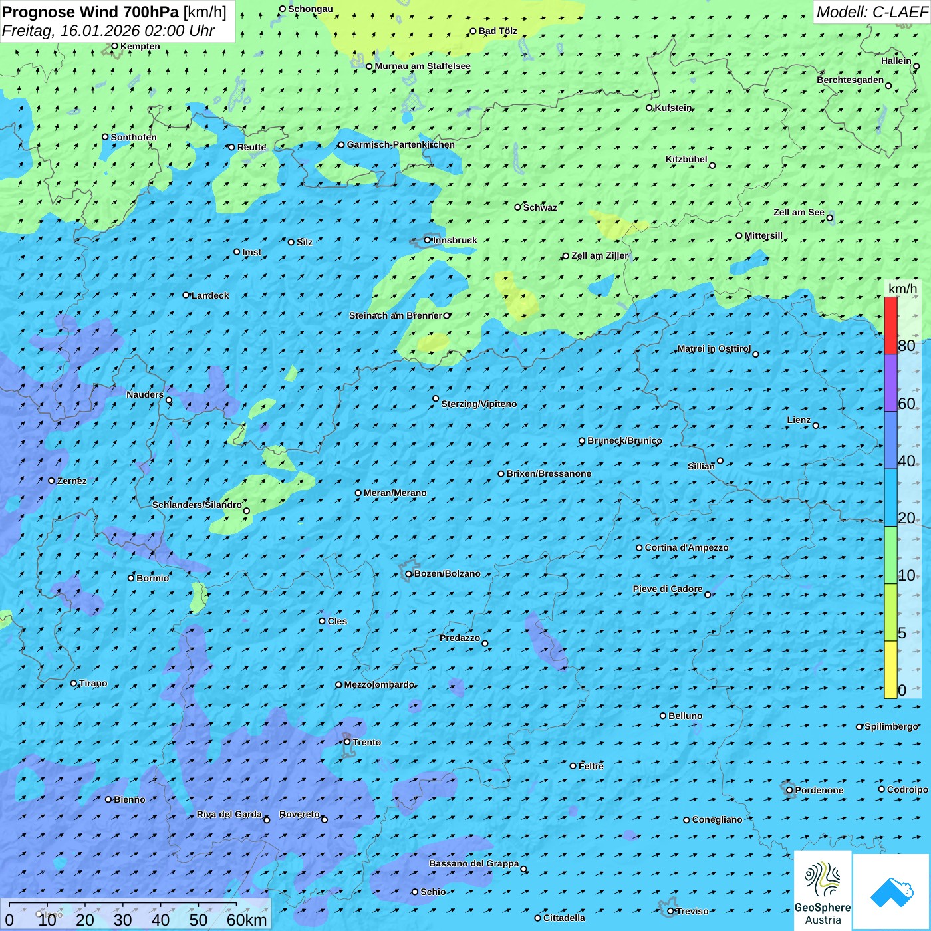The image size is (931, 931).
Task: Click the Innsbruck city marker
Action: (428, 240)
